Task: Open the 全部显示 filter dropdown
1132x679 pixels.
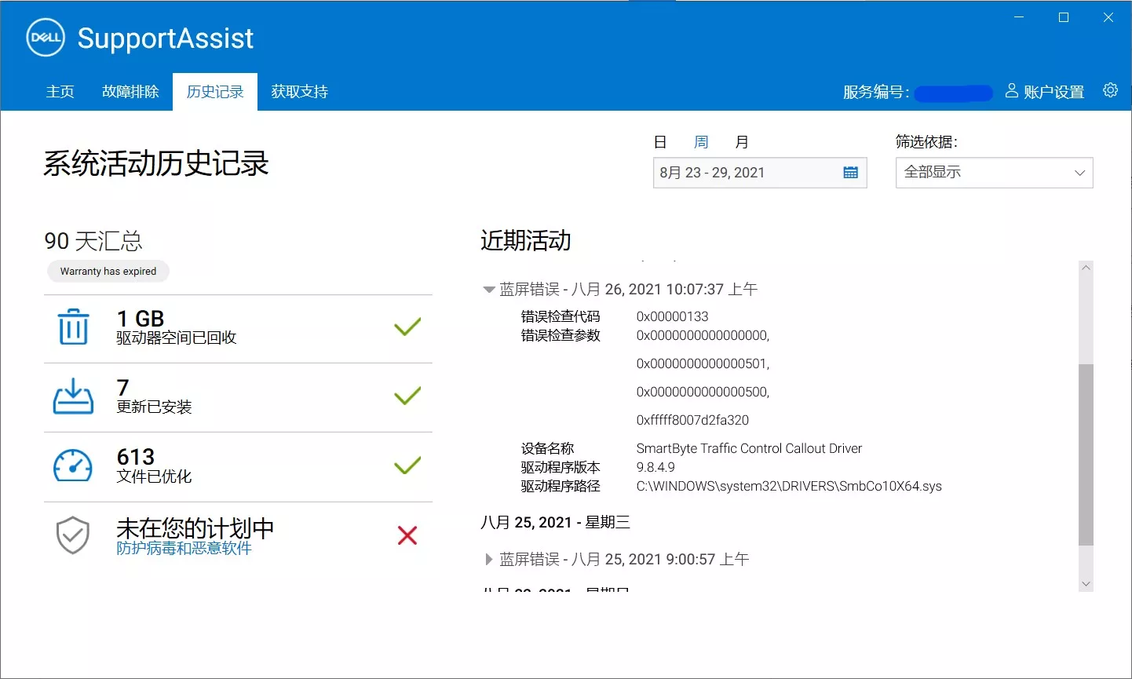Action: tap(994, 173)
